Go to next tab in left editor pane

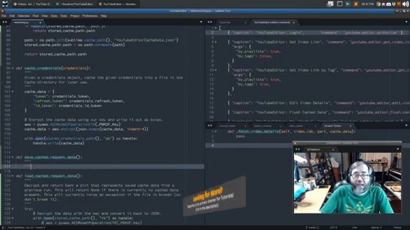(x=6, y=22)
